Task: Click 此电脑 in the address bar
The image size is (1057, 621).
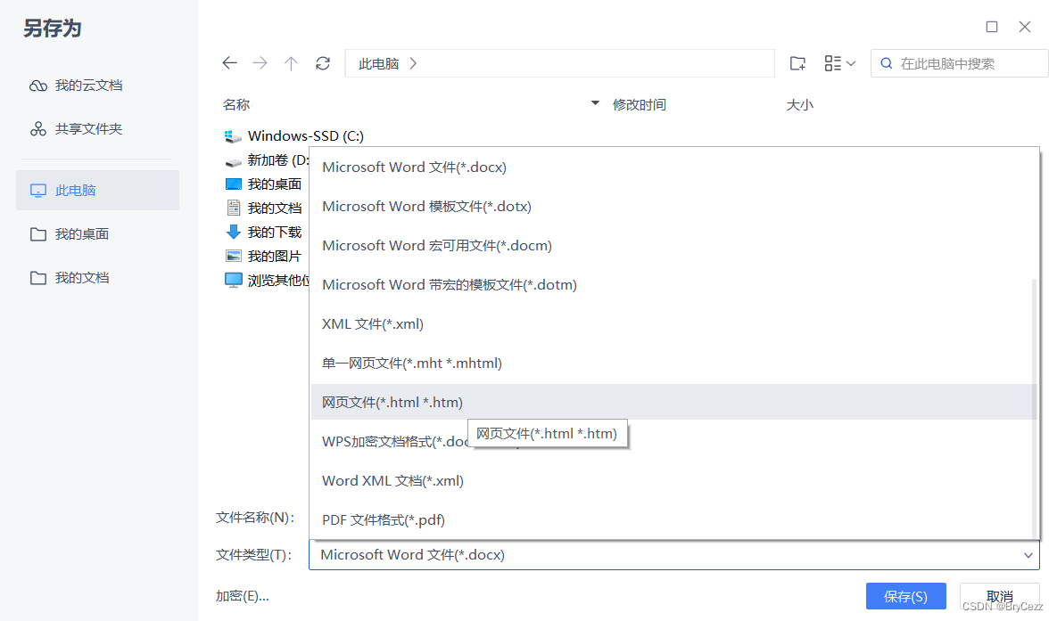Action: coord(378,63)
